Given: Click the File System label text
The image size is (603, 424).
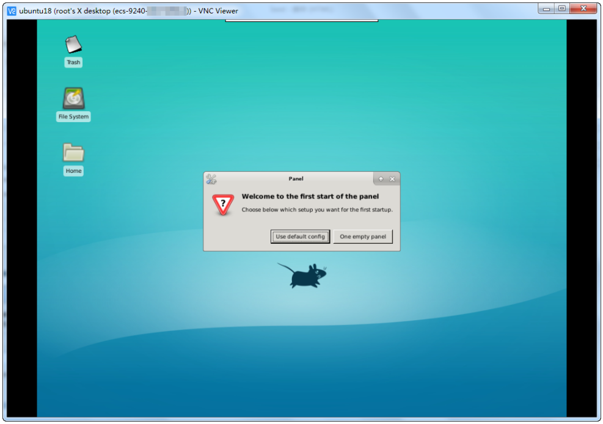Looking at the screenshot, I should (73, 117).
